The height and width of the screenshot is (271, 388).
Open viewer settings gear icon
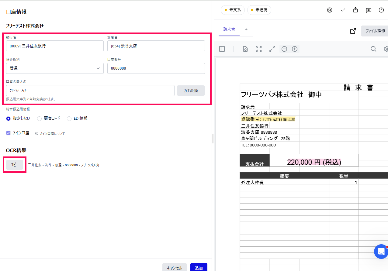(x=386, y=49)
